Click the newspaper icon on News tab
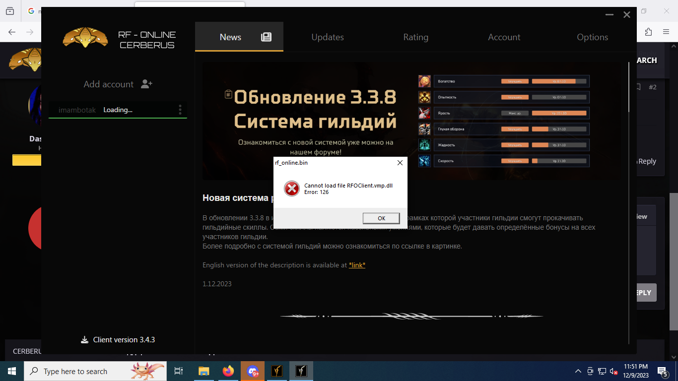The image size is (678, 381). click(267, 37)
